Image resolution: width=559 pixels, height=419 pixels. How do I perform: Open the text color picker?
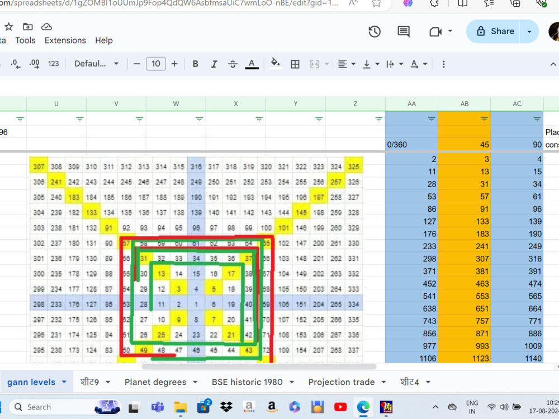252,64
